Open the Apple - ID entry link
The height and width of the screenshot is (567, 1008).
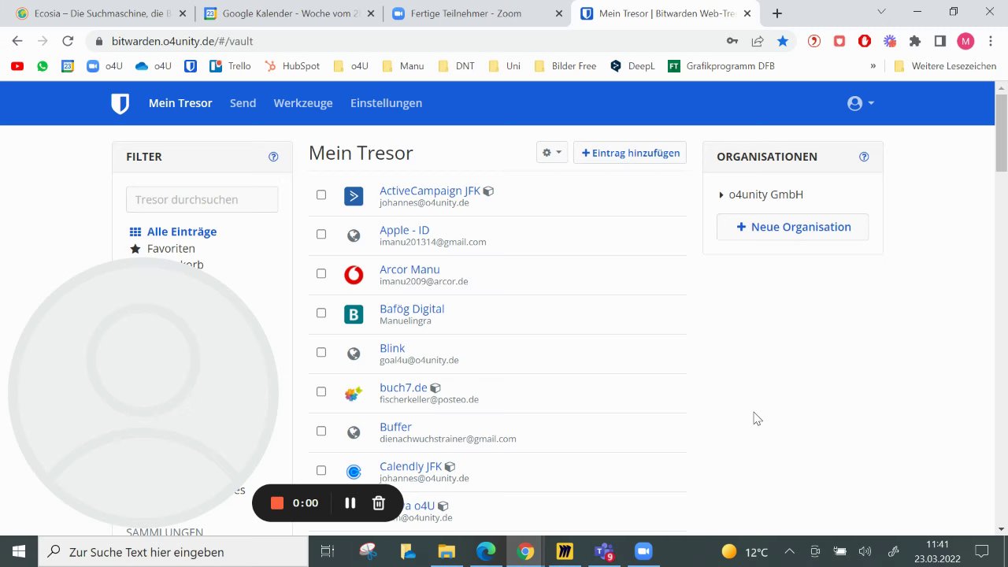(x=404, y=230)
